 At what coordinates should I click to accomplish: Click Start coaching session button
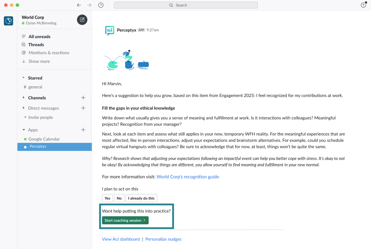point(125,220)
